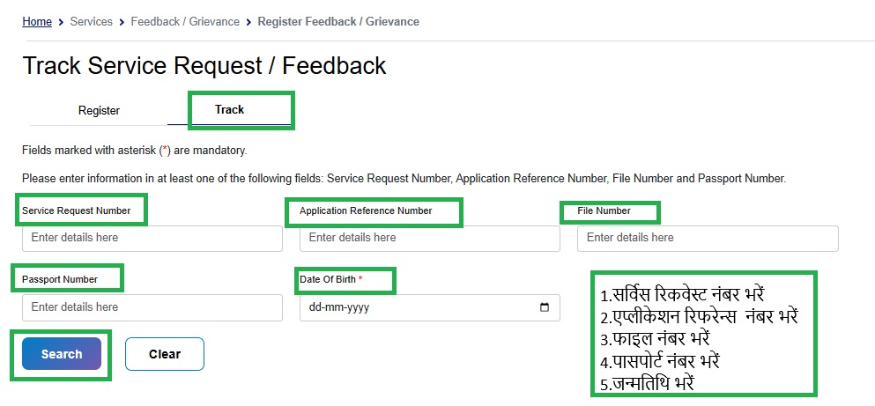The width and height of the screenshot is (875, 406).
Task: Focus the Passport Number input box
Action: point(152,307)
